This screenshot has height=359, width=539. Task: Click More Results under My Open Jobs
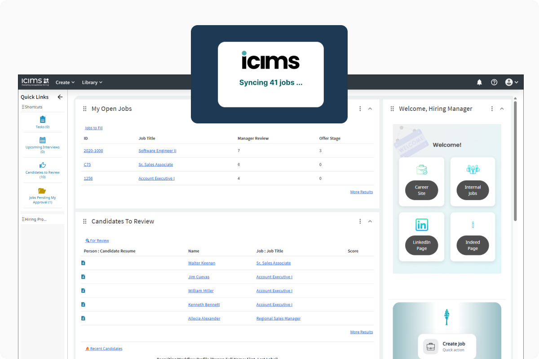coord(362,192)
